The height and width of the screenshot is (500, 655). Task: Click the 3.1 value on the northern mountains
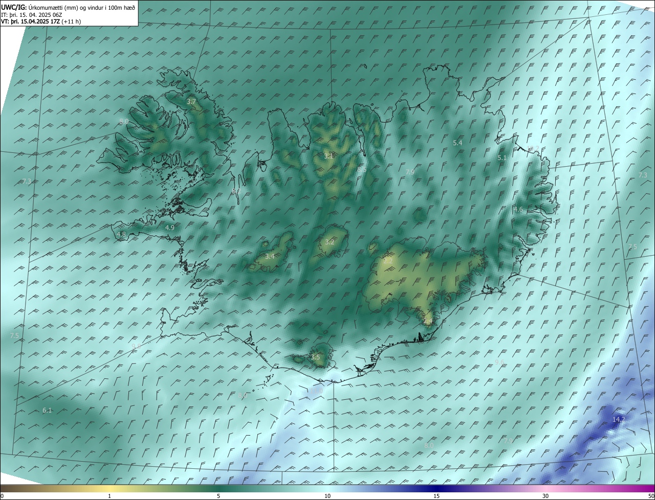pos(329,156)
